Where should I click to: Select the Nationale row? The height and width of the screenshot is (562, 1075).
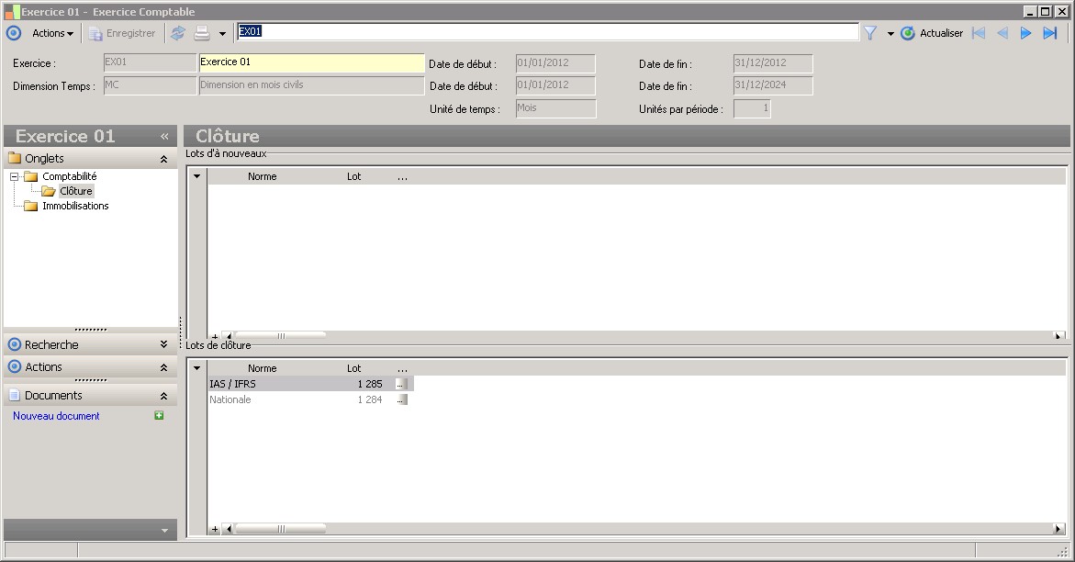coord(310,399)
